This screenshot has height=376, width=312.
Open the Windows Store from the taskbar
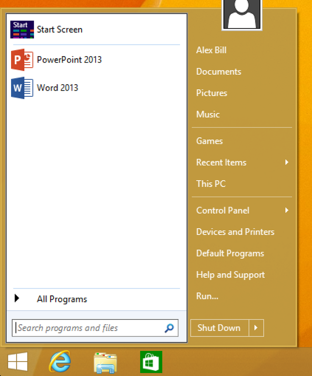click(x=151, y=362)
